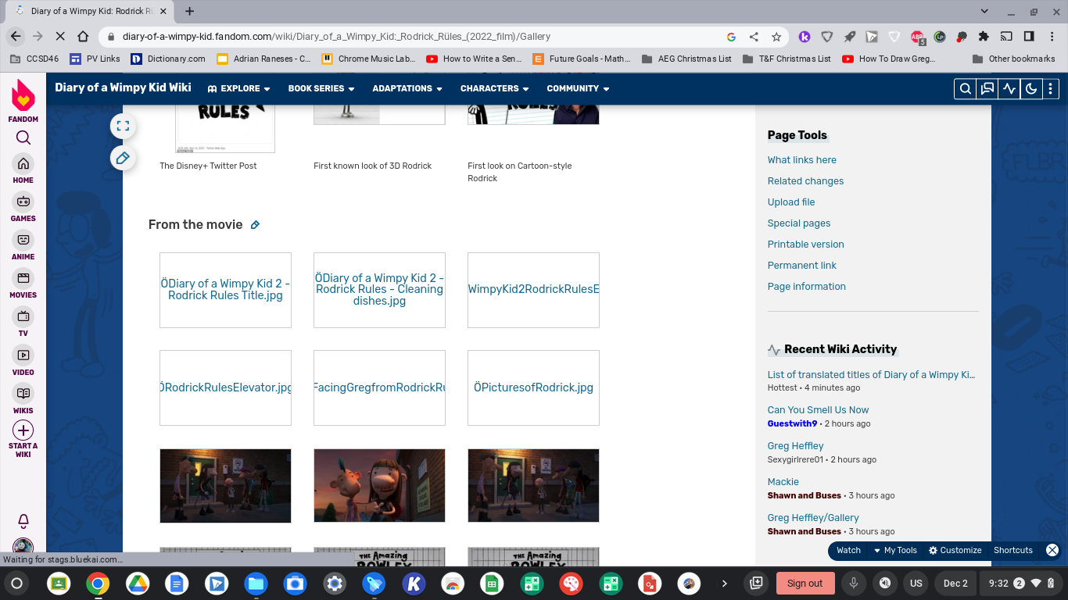Expand the Adaptations dropdown
The height and width of the screenshot is (600, 1068).
click(x=407, y=88)
